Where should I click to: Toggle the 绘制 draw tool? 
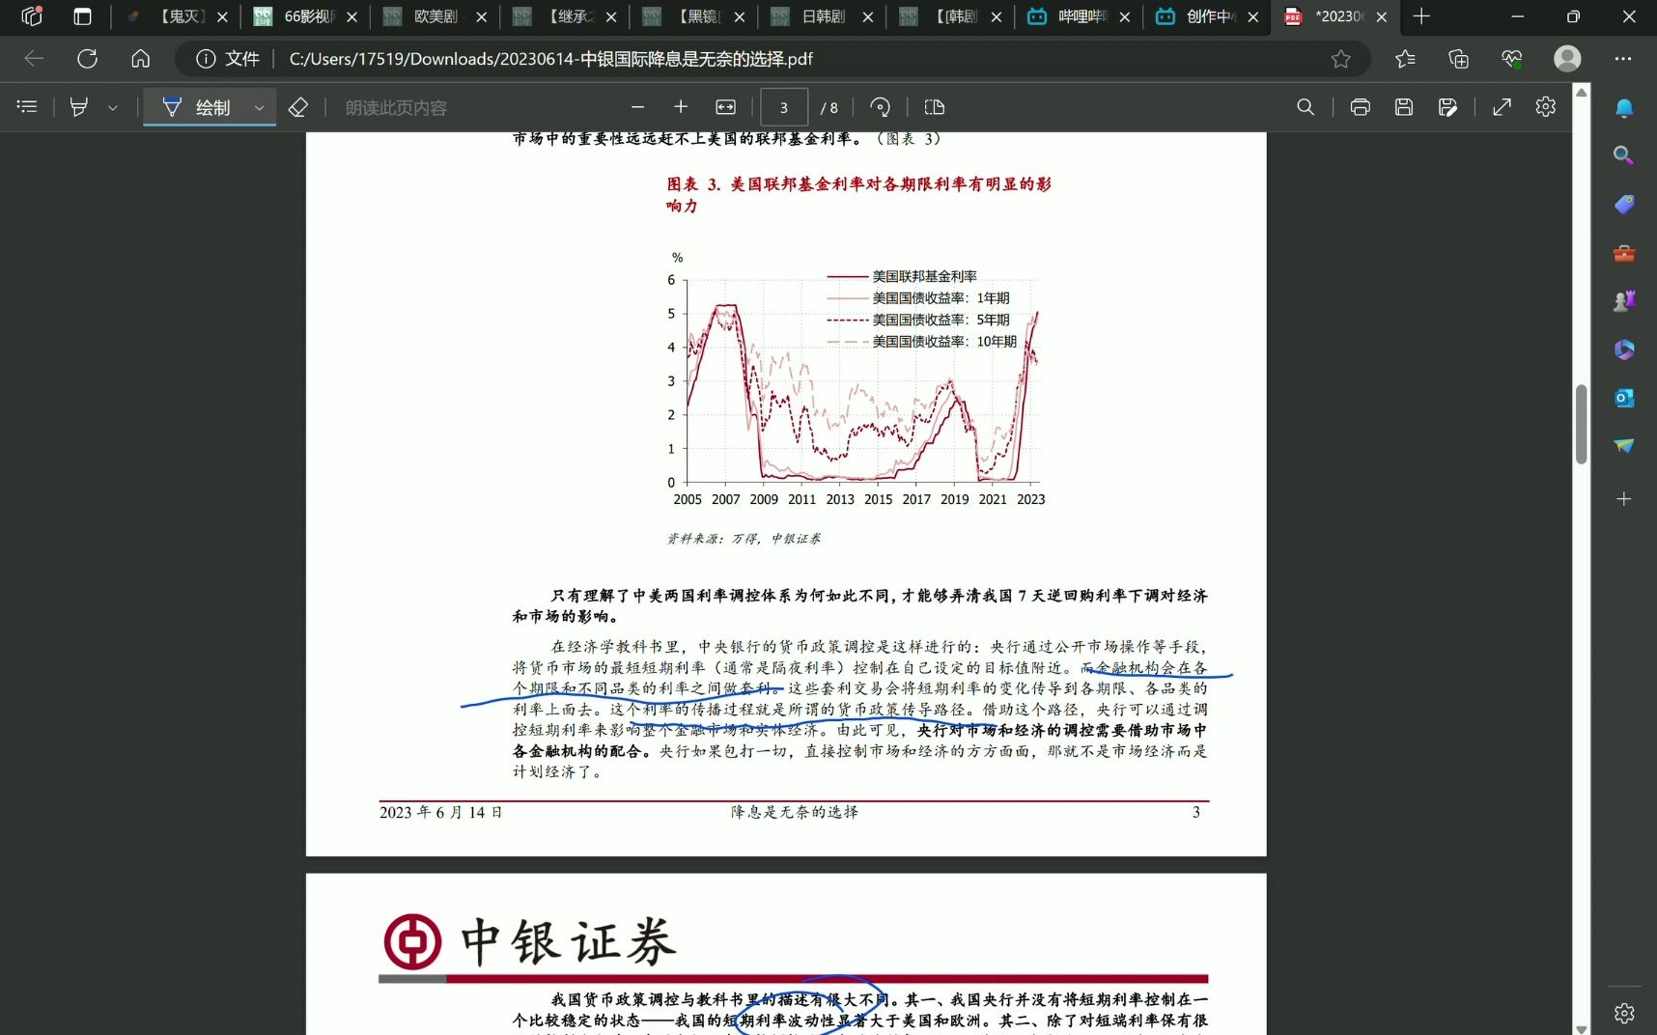[197, 107]
